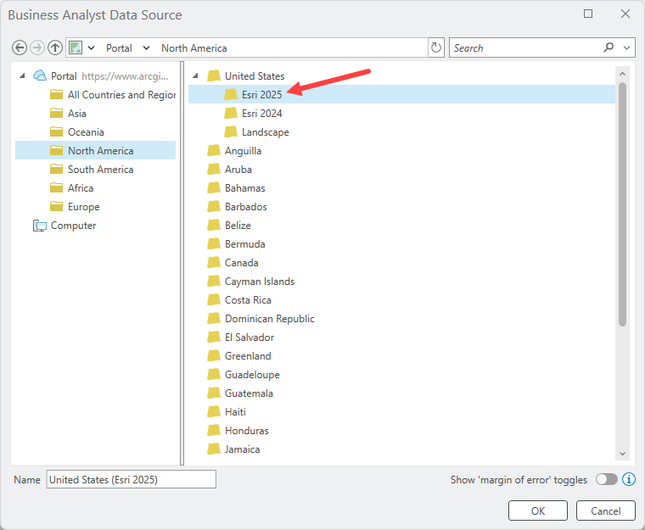Close the Business Analyst Data Source dialog
Viewport: 645px width, 530px height.
[625, 14]
